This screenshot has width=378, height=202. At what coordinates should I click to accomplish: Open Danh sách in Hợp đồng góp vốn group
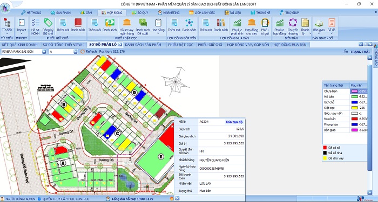189,25
